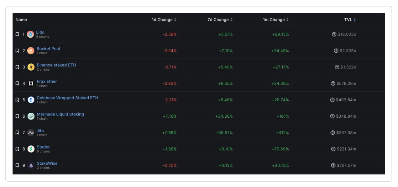
Task: Click the Rocket Pool logo icon
Action: pyautogui.click(x=31, y=51)
